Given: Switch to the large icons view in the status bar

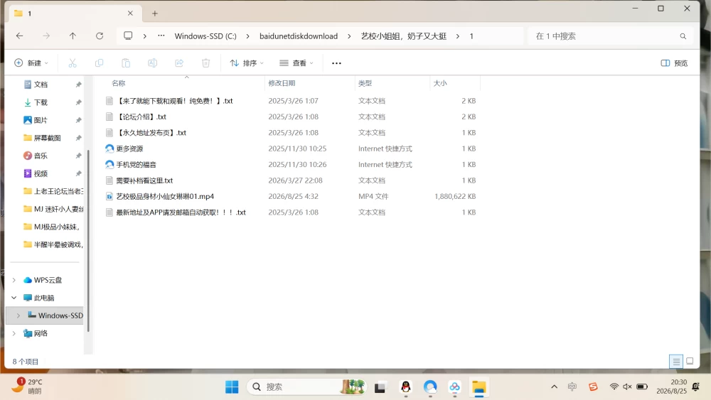Looking at the screenshot, I should pos(690,361).
